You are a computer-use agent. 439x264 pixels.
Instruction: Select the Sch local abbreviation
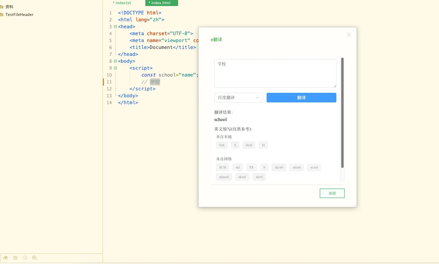pyautogui.click(x=222, y=145)
